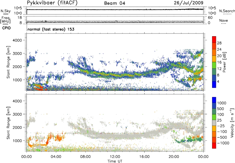Click 'Slant Range [km]' label of the power panel
This screenshot has height=163, width=235.
pos(8,62)
